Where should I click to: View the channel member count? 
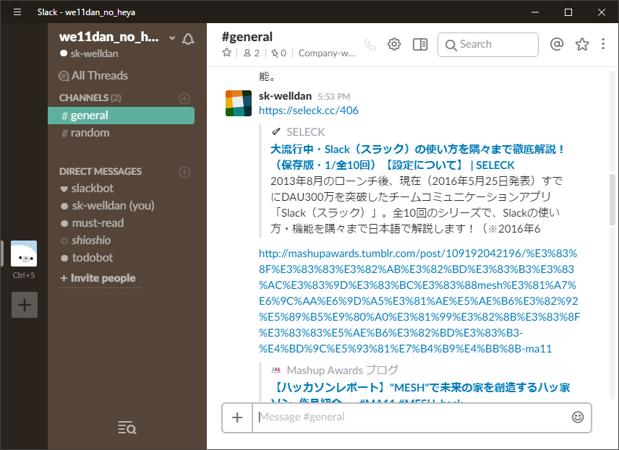click(x=252, y=53)
